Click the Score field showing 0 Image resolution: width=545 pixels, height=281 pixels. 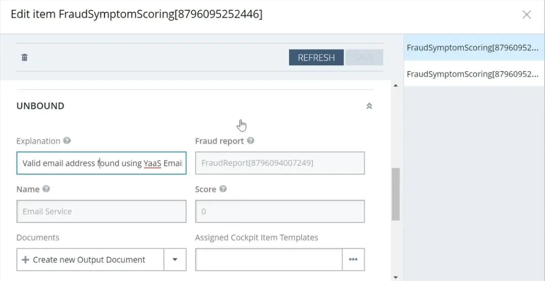tap(280, 211)
